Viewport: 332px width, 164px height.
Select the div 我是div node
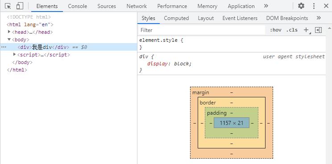pyautogui.click(x=69, y=47)
